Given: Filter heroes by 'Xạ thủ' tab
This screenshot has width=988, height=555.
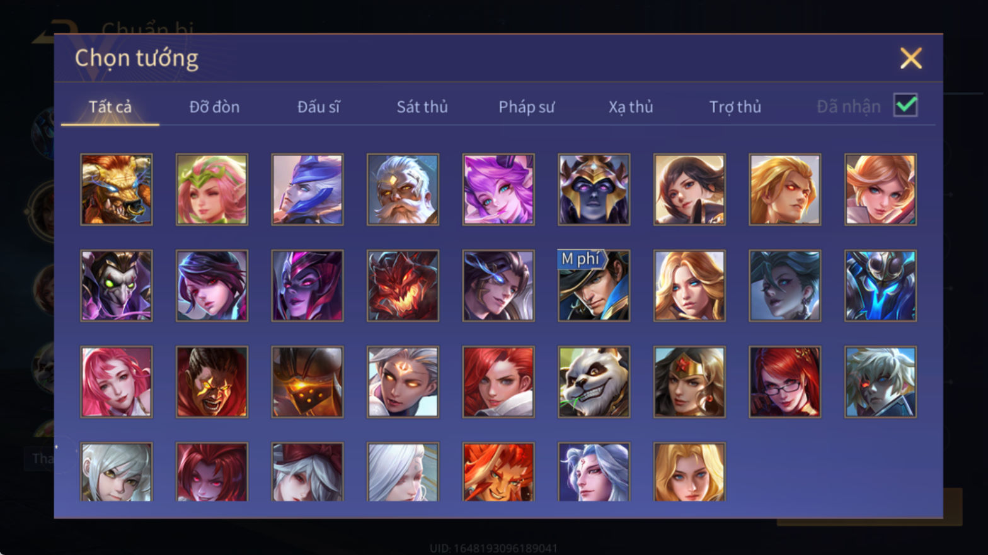Looking at the screenshot, I should coord(631,107).
